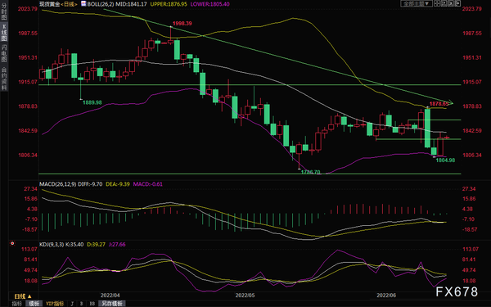This screenshot has width=491, height=307.
Task: Open the 合约资料 side tab
Action: [4, 79]
